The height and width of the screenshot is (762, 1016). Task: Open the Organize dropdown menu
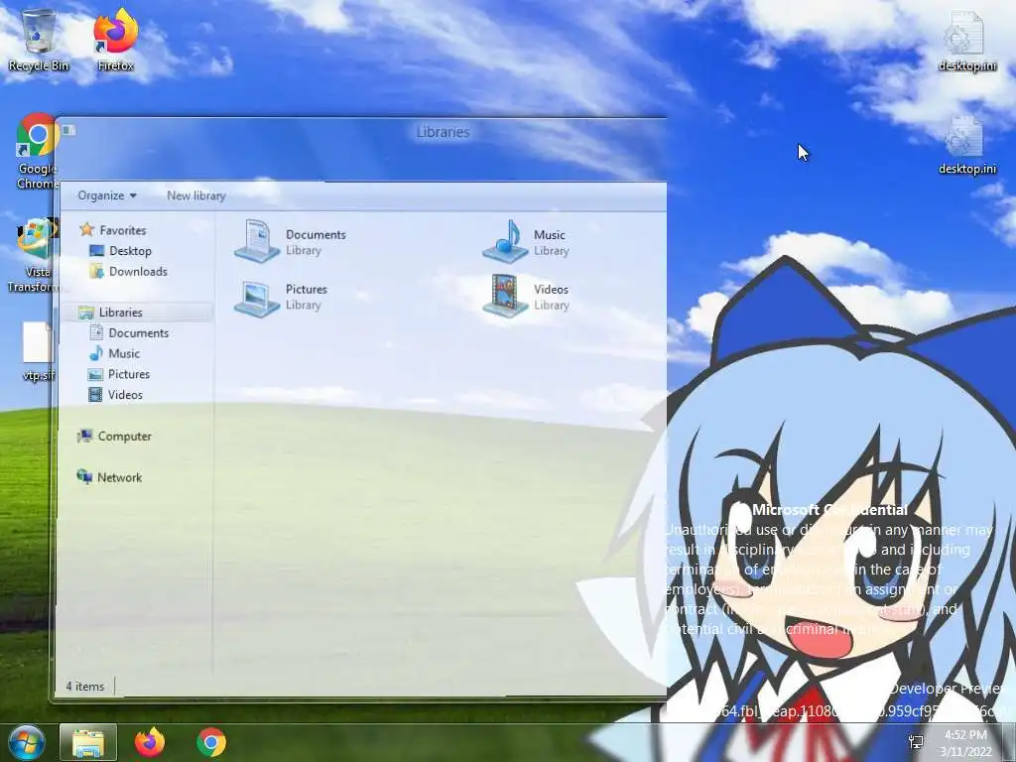pyautogui.click(x=107, y=195)
